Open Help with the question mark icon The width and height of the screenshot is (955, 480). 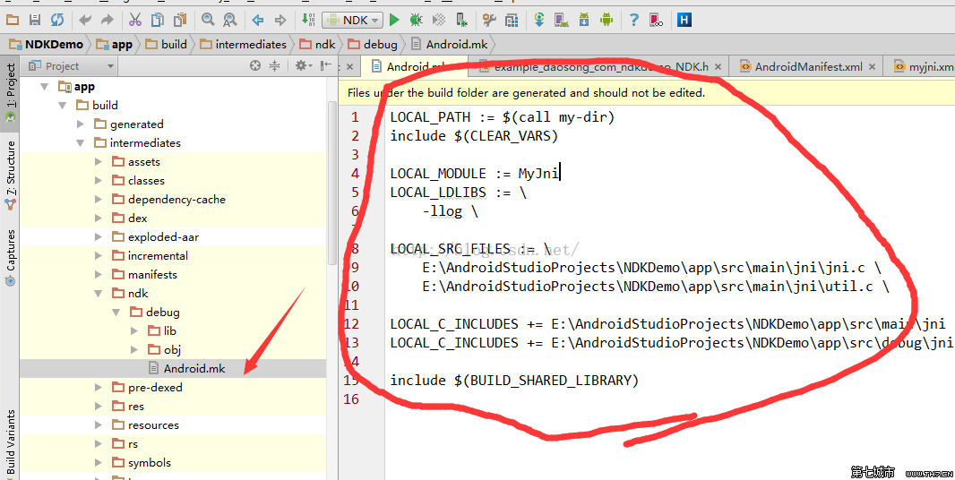coord(634,20)
